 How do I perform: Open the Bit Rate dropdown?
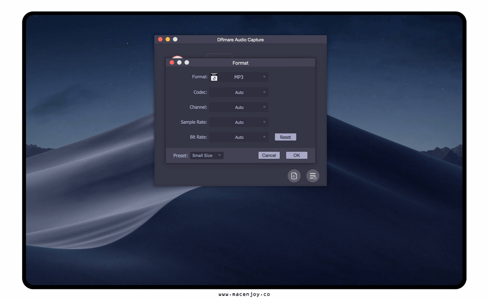(x=239, y=137)
